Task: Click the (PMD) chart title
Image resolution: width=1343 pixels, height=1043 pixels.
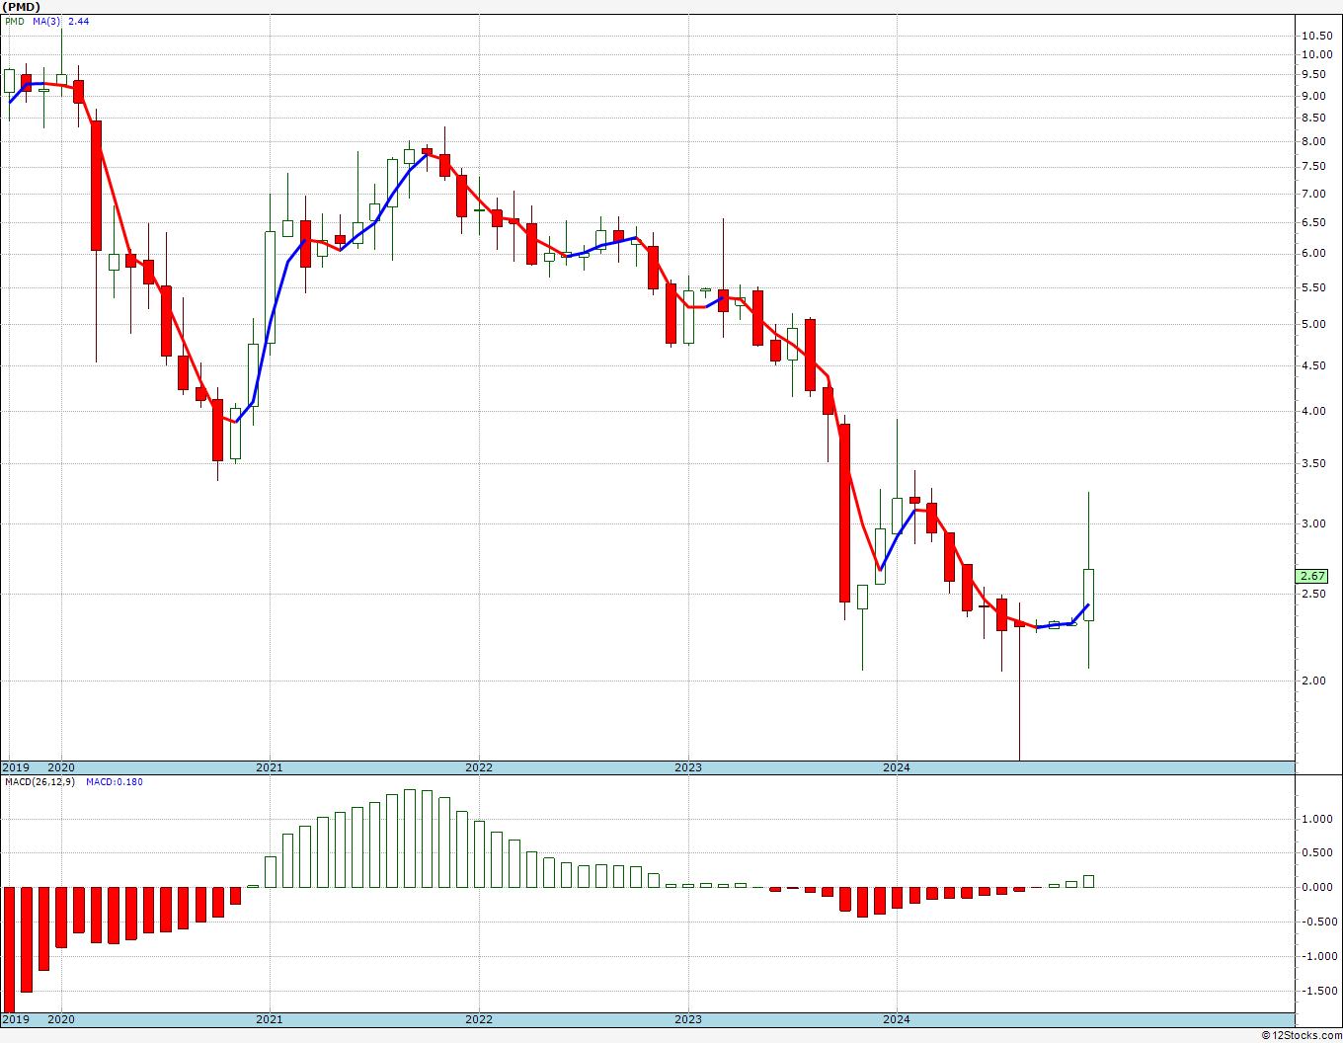Action: 20,7
